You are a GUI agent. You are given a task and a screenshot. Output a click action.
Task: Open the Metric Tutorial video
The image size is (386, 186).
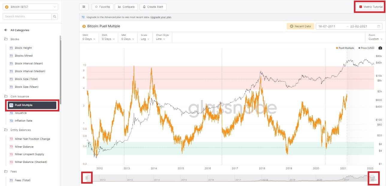click(x=371, y=7)
